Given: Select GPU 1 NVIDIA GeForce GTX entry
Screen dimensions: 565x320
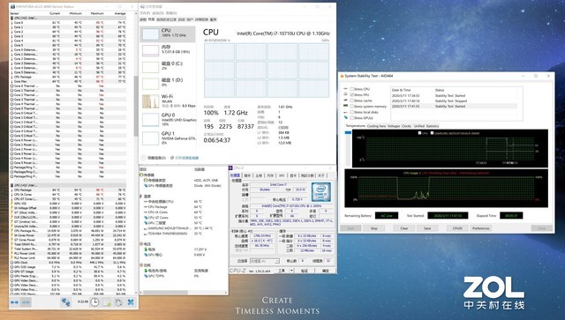Looking at the screenshot, I should pos(169,138).
